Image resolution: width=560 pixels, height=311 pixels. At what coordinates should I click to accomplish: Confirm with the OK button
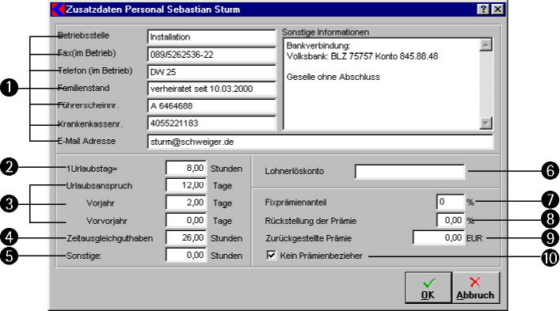pyautogui.click(x=429, y=288)
